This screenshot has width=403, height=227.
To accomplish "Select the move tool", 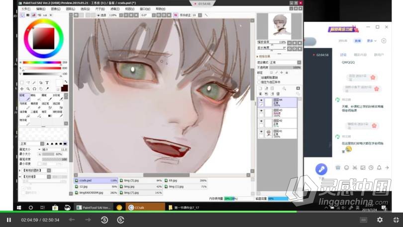I will (22, 89).
